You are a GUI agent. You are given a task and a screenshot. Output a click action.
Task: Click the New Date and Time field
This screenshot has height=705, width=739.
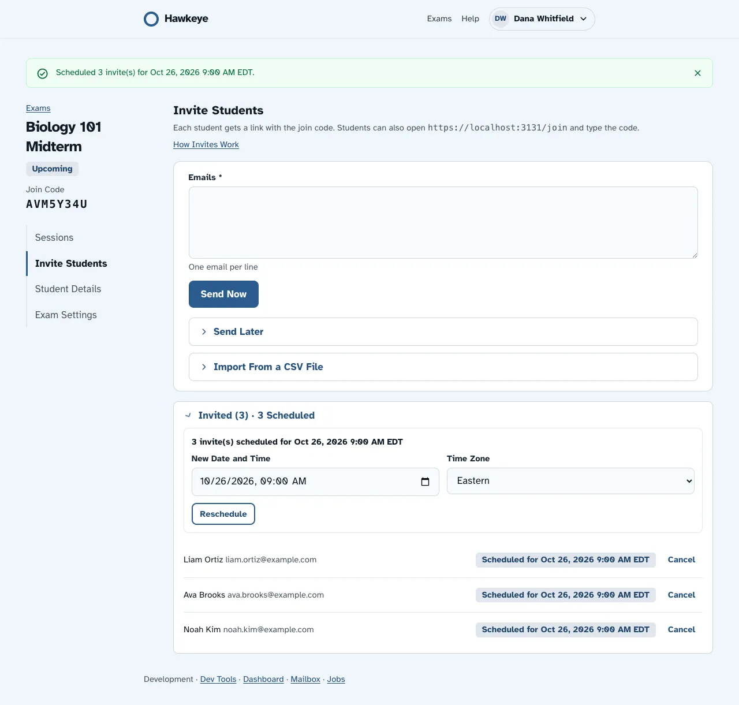pyautogui.click(x=315, y=482)
